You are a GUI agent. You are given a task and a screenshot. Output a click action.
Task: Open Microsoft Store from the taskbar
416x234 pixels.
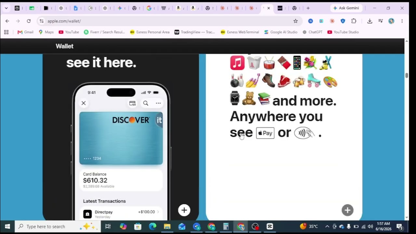click(138, 227)
